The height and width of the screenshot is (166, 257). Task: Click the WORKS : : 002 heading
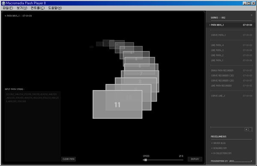click(x=218, y=18)
